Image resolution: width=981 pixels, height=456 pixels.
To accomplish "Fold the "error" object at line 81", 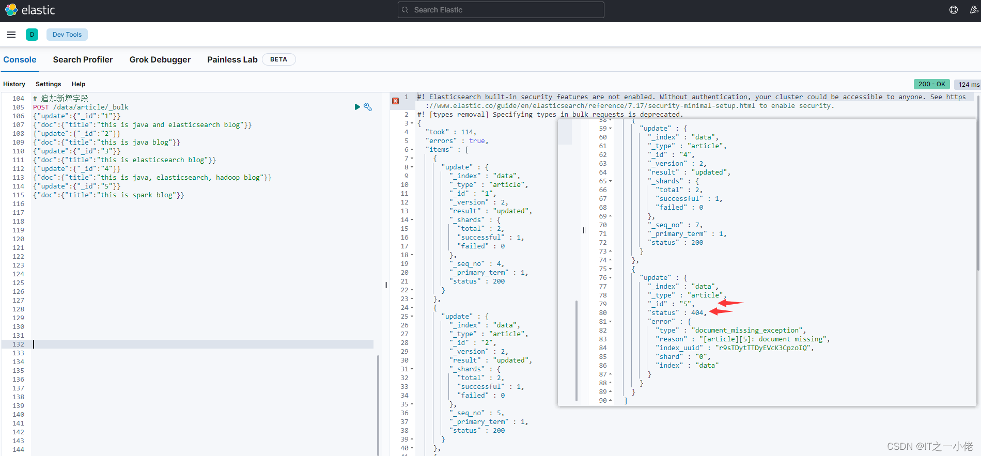I will coord(610,322).
